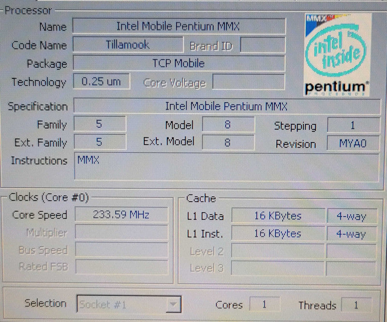This screenshot has width=387, height=322.
Task: Click the empty Core Voltage field
Action: pos(249,82)
